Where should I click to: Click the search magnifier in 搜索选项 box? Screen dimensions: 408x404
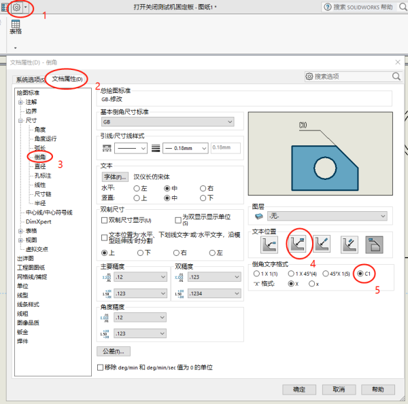pos(396,76)
